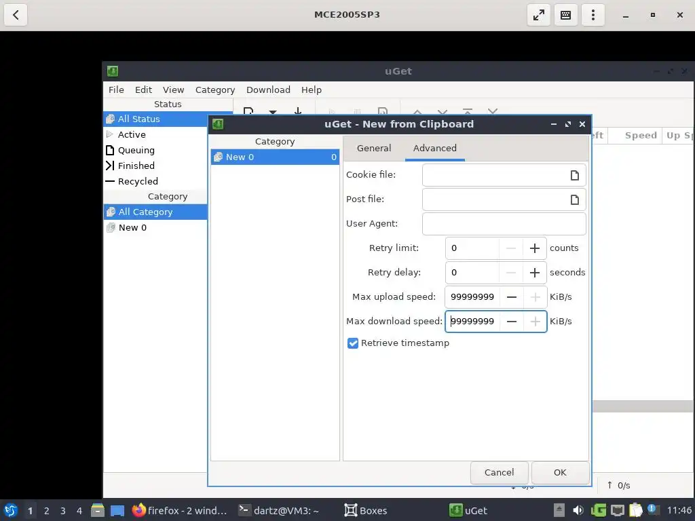
Task: Switch to Firefox in the taskbar
Action: point(179,510)
